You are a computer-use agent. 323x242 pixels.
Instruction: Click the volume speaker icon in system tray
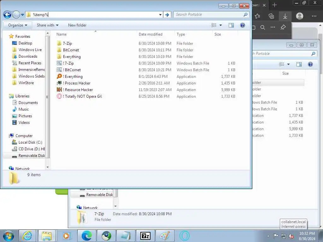291,236
